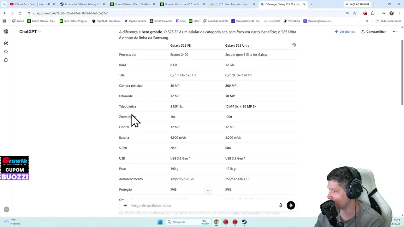Open the Todos os favoritos folder

click(x=388, y=21)
